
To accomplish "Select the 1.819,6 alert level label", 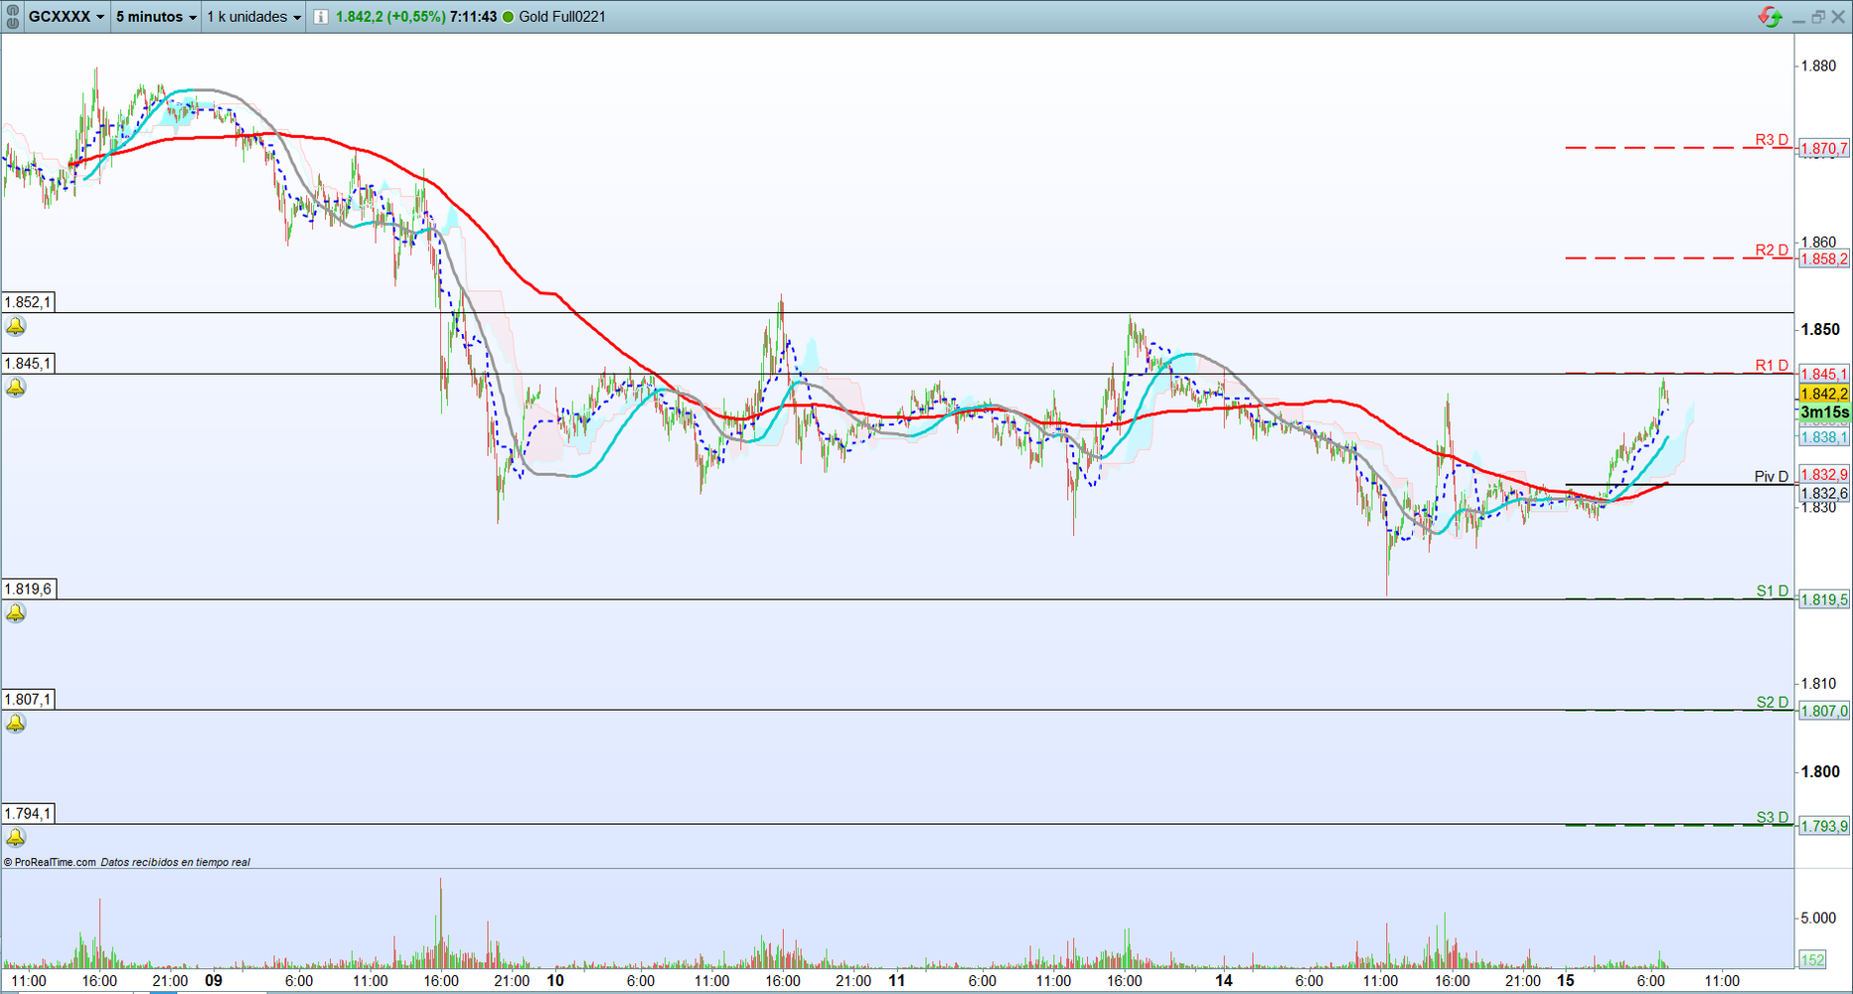I will (28, 589).
